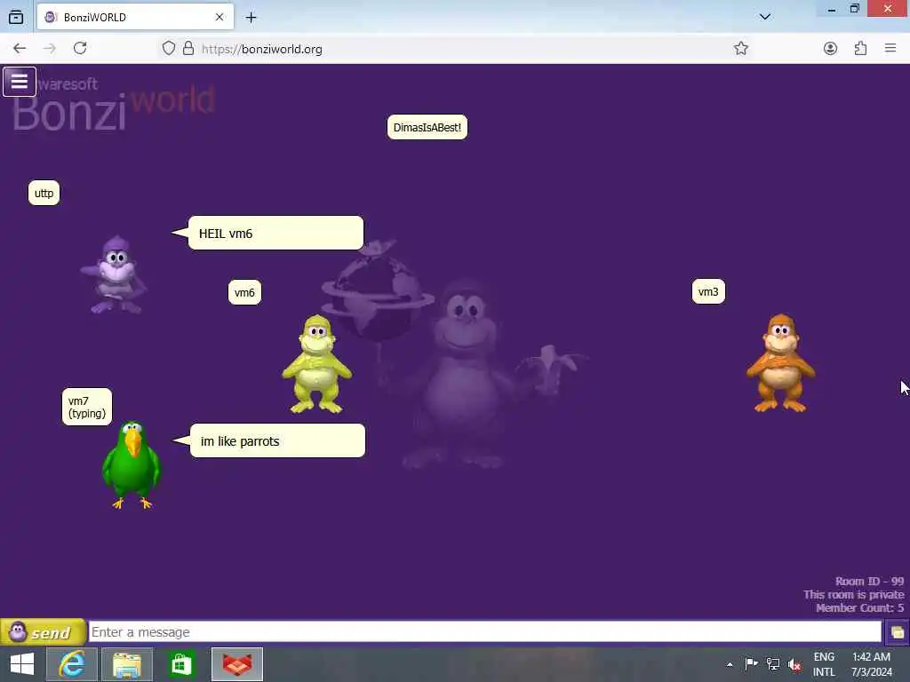
Task: Open File Explorer from taskbar
Action: point(127,664)
